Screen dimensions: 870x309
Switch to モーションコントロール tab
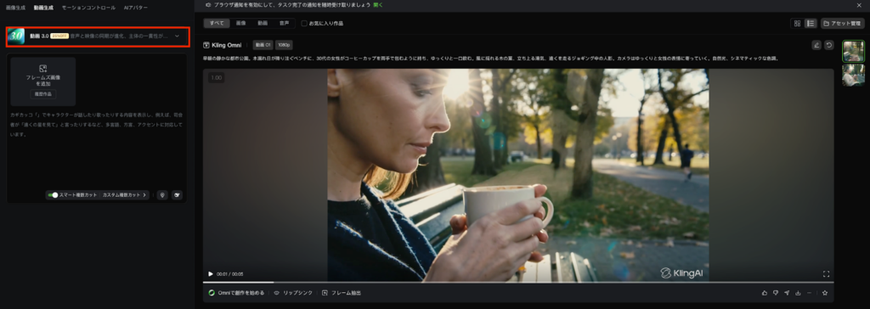point(88,8)
